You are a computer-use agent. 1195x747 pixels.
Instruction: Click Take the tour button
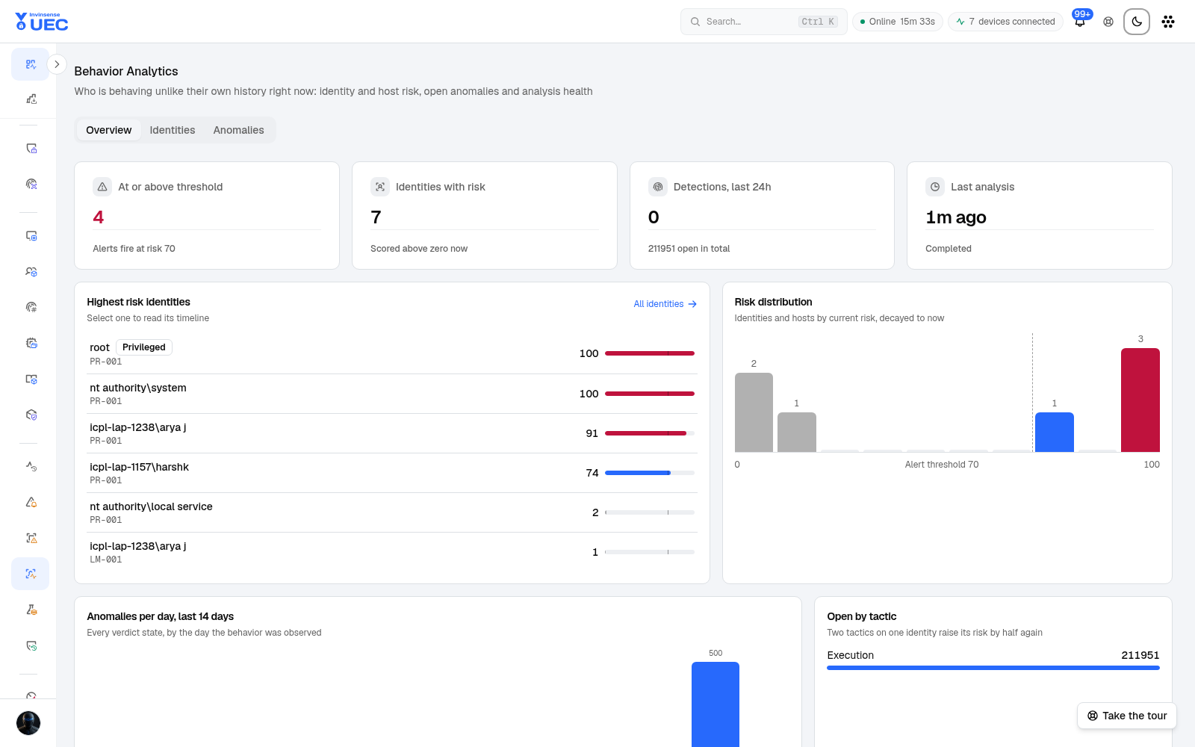1126,716
